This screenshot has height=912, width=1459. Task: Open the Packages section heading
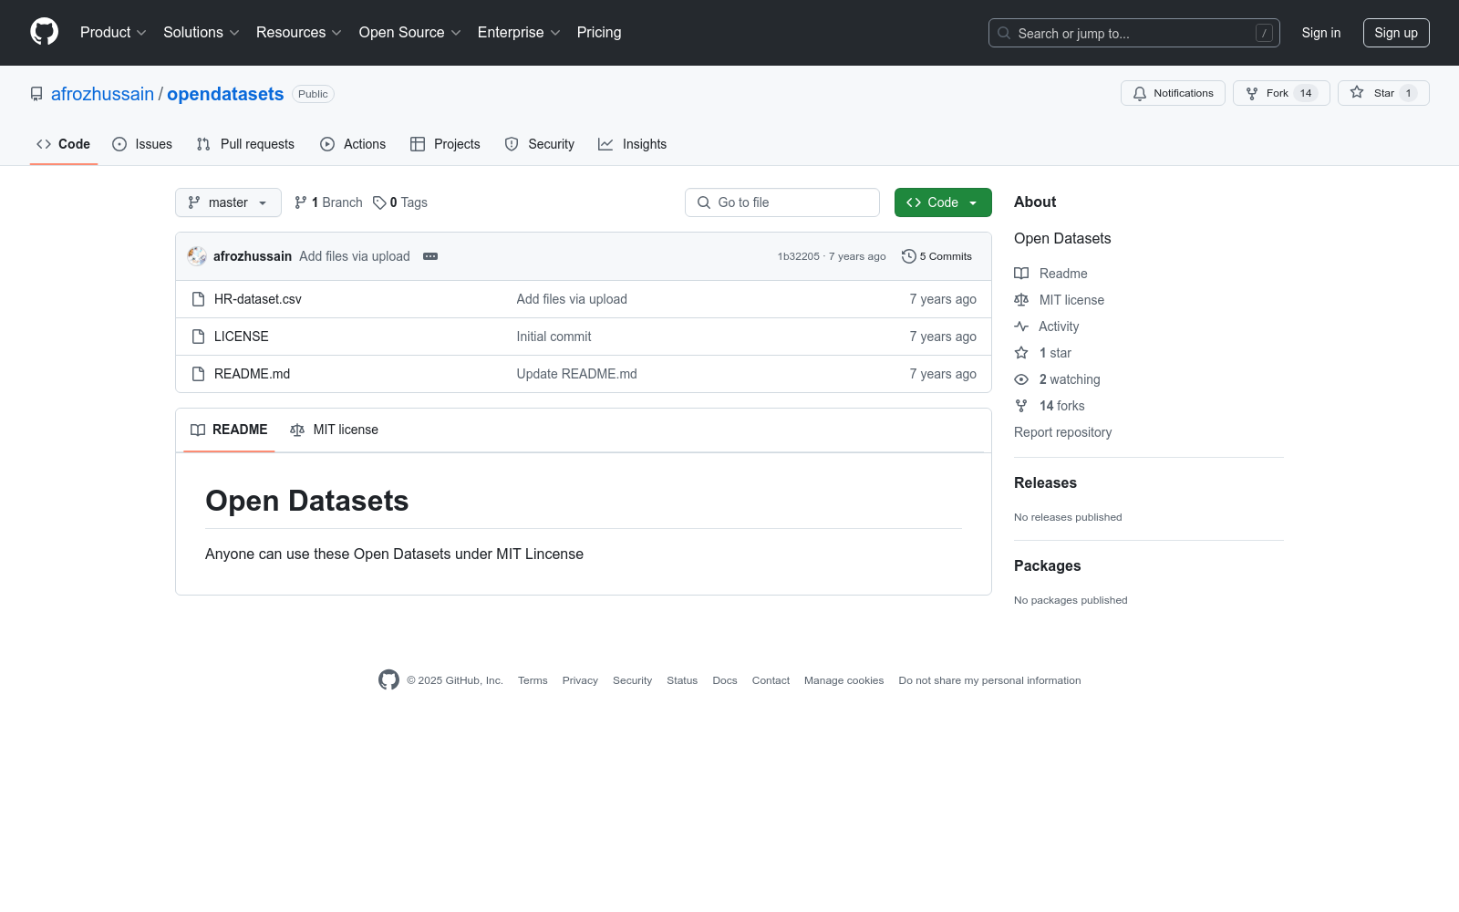pos(1048,565)
